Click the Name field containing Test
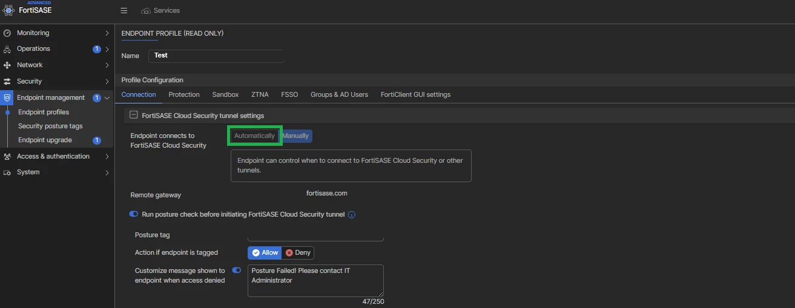 (216, 56)
